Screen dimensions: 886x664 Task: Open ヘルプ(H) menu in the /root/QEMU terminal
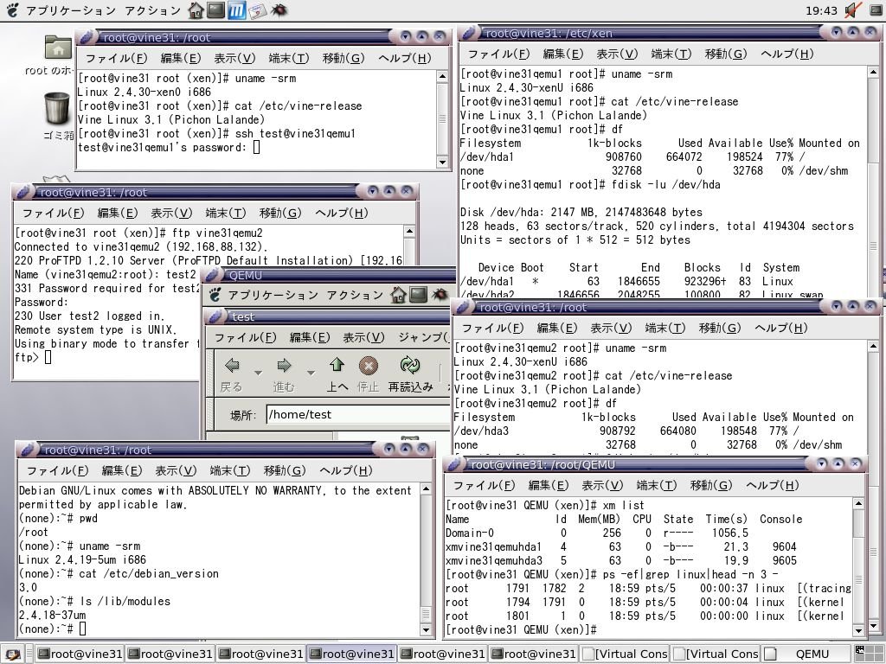click(772, 485)
